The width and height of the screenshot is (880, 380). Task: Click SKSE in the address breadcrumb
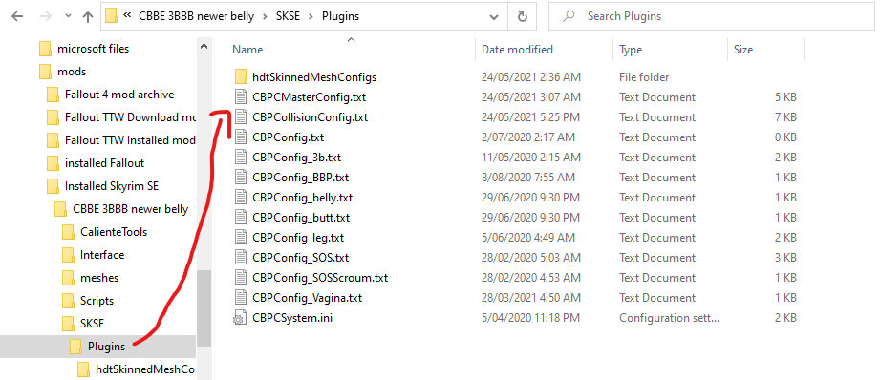[288, 16]
